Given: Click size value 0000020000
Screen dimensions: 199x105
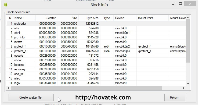Looking at the screenshot, I should pyautogui.click(x=69, y=56).
